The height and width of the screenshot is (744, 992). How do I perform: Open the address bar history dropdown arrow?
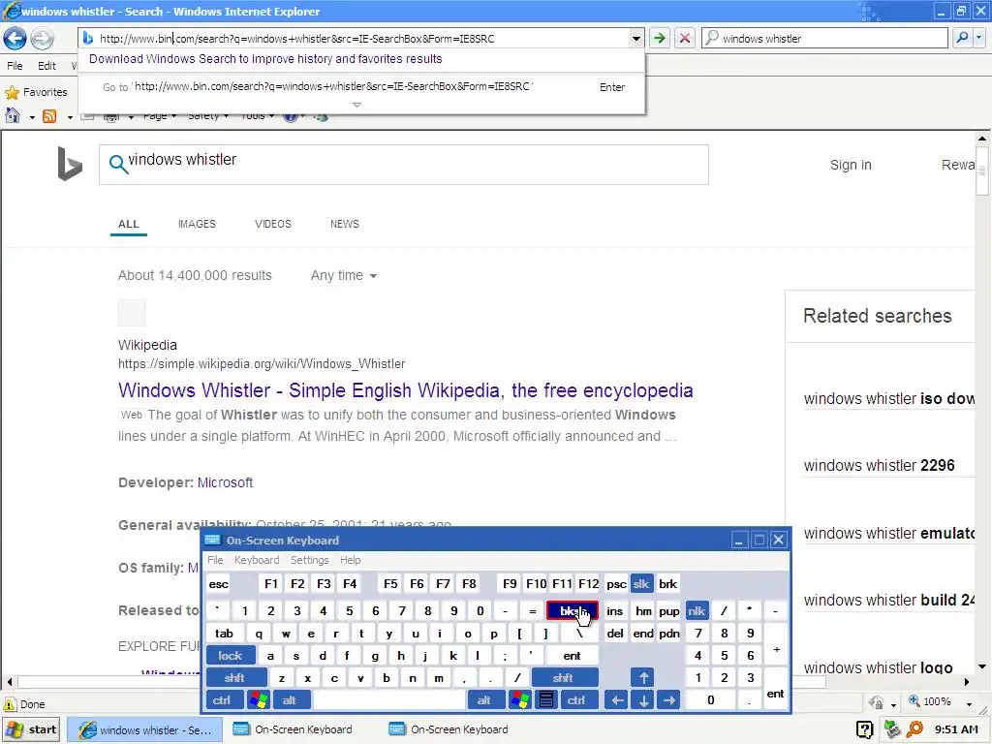pyautogui.click(x=635, y=39)
